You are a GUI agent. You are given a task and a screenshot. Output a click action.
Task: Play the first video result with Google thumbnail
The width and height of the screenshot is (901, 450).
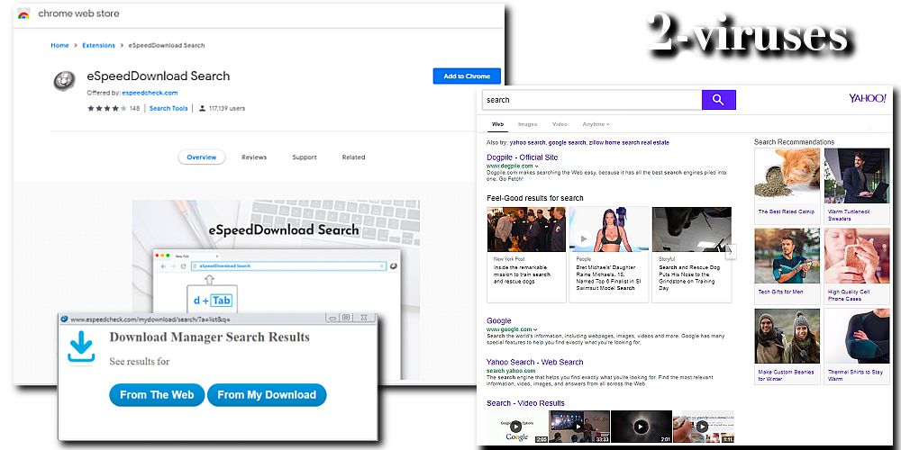(x=516, y=426)
